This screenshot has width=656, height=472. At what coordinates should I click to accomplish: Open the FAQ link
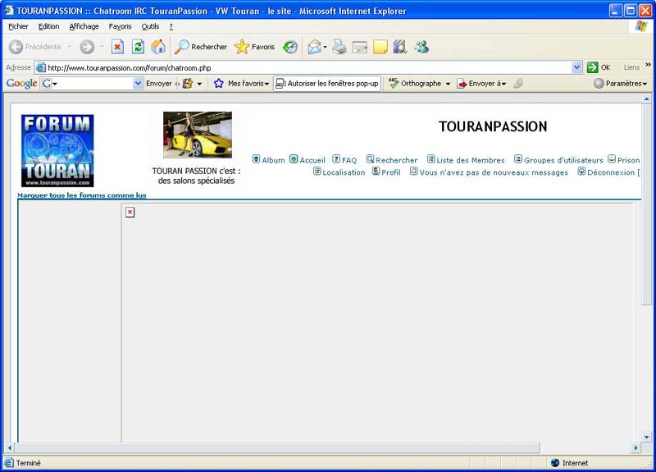[x=349, y=160]
